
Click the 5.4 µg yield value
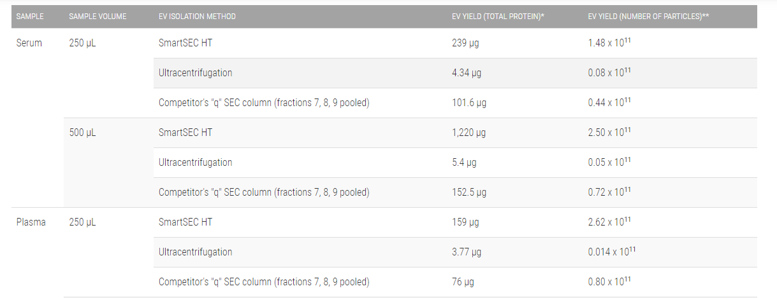point(464,163)
